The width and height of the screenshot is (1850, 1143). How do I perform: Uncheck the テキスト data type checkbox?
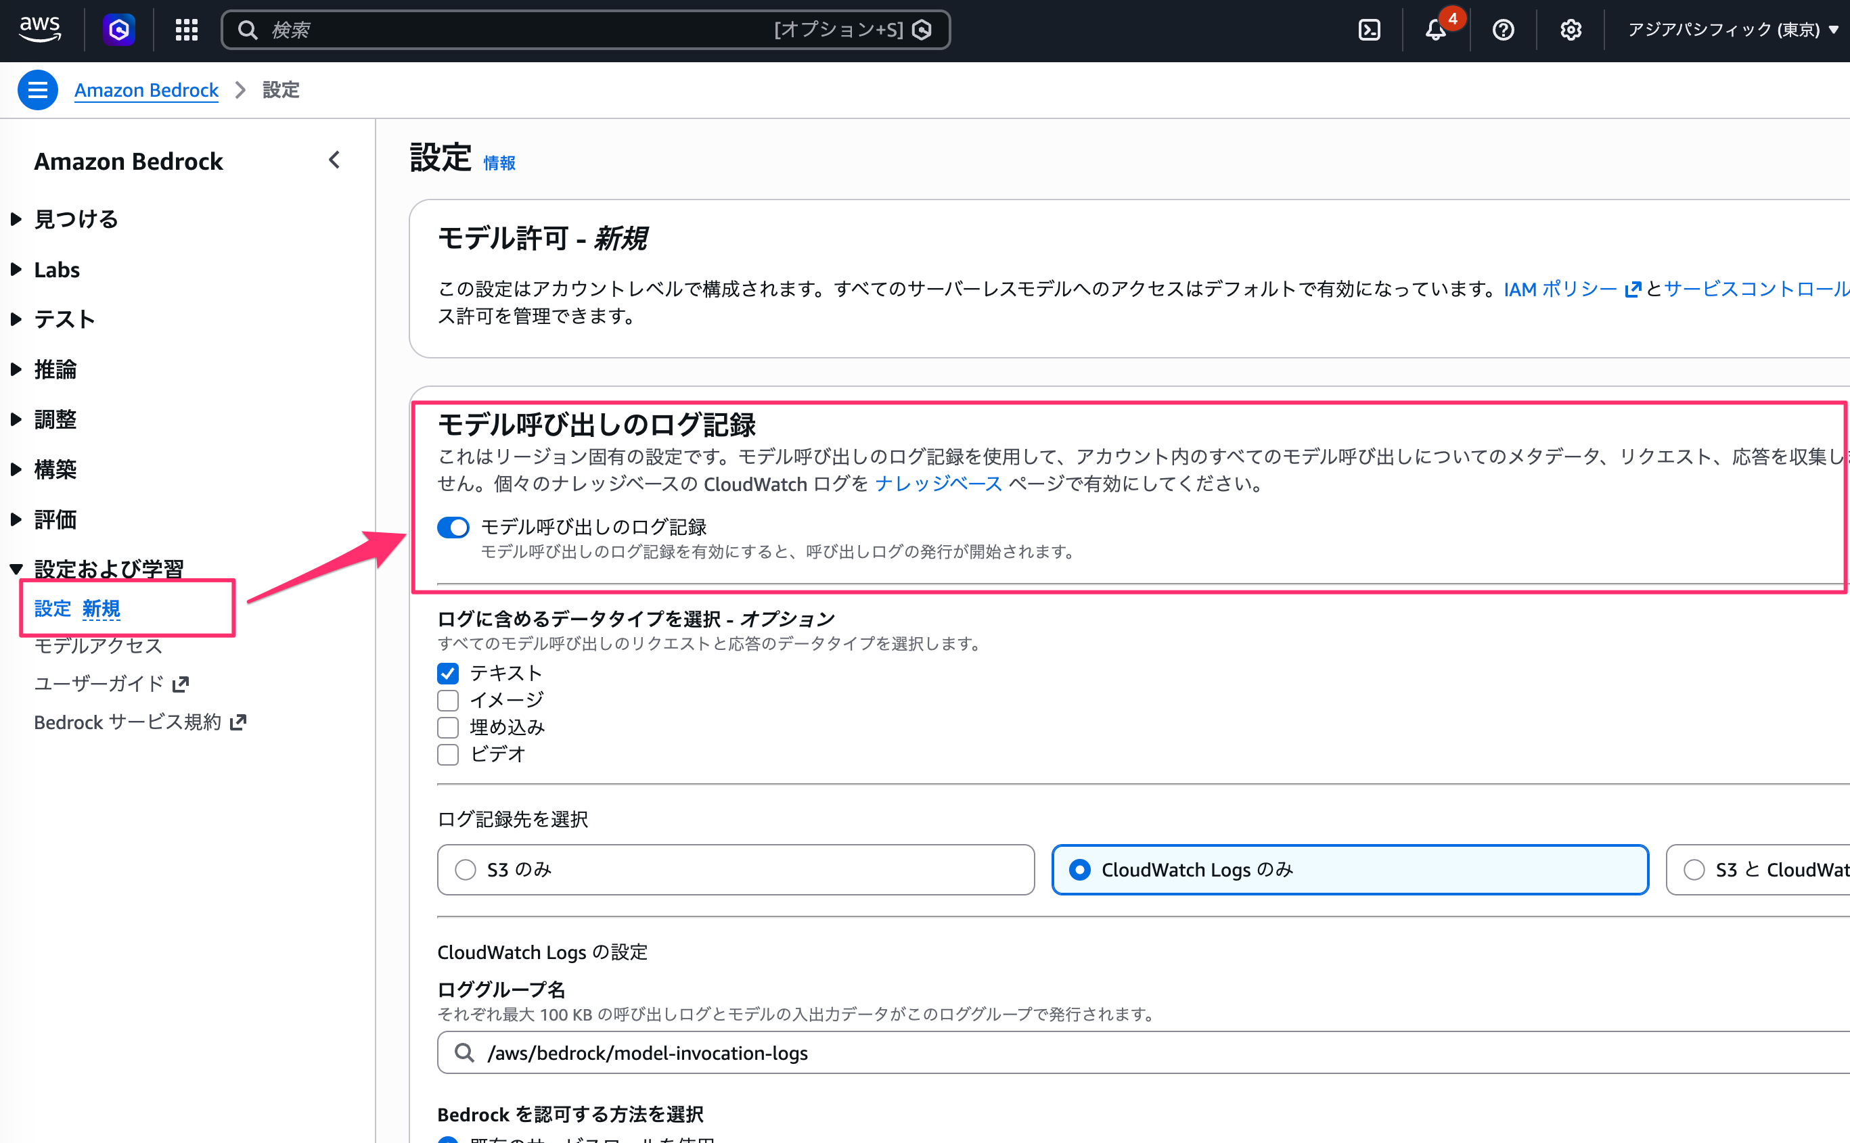coord(448,673)
